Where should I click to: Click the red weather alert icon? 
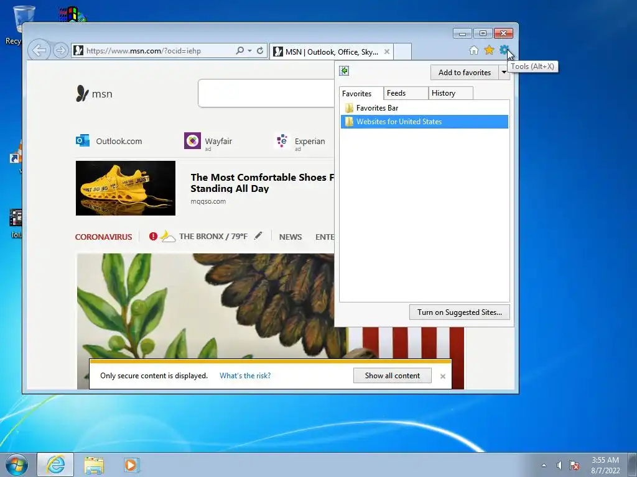tap(153, 236)
